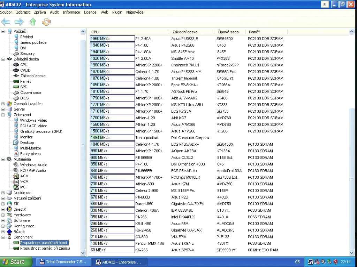This screenshot has height=267, width=357.
Task: Select the Přehled tree icon
Action: pyautogui.click(x=16, y=37)
